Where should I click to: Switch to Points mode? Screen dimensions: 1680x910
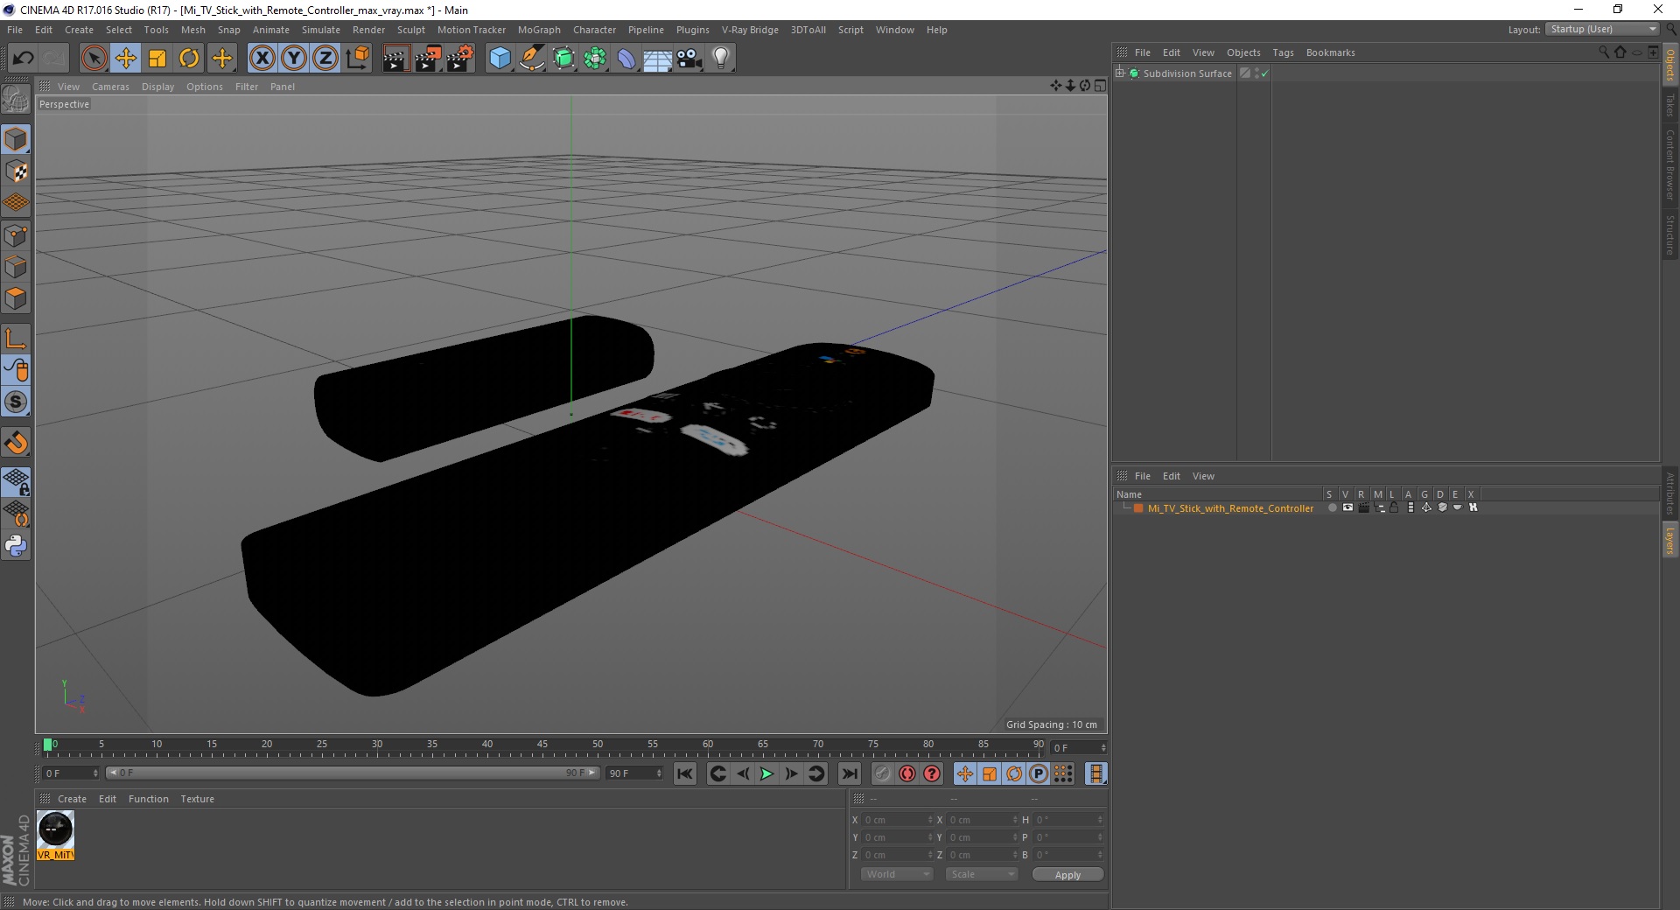16,234
